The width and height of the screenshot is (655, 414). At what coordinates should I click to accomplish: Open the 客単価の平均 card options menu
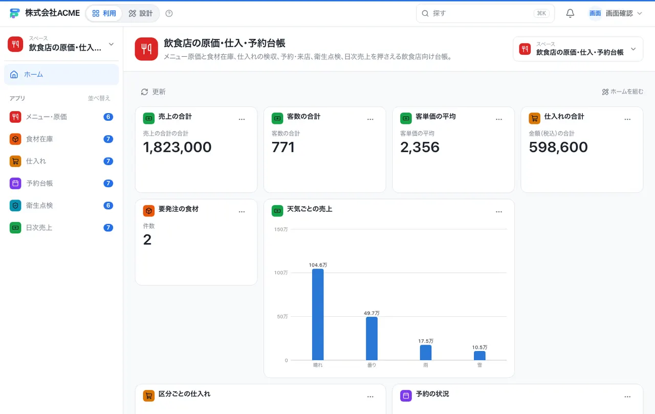499,119
